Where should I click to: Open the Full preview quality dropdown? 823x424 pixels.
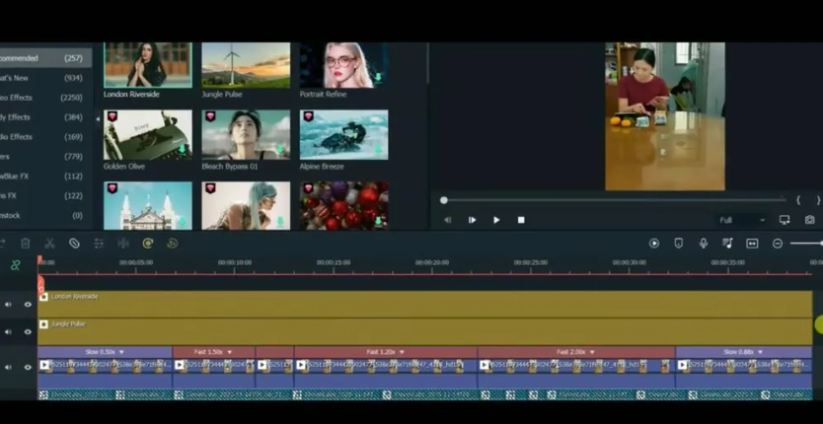tap(742, 220)
